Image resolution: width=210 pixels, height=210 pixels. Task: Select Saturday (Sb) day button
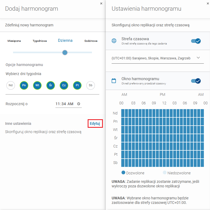pyautogui.click(x=91, y=85)
